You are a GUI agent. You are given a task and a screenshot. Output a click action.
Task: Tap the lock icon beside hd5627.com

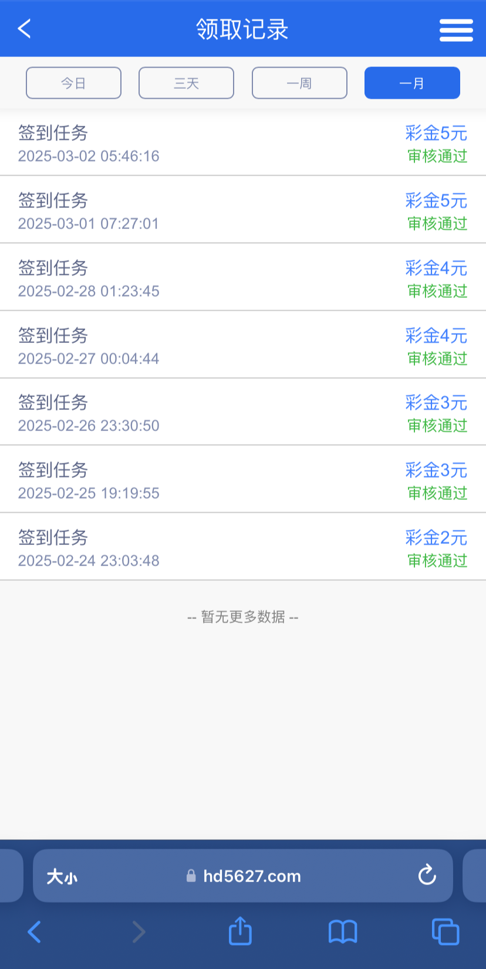pyautogui.click(x=191, y=876)
